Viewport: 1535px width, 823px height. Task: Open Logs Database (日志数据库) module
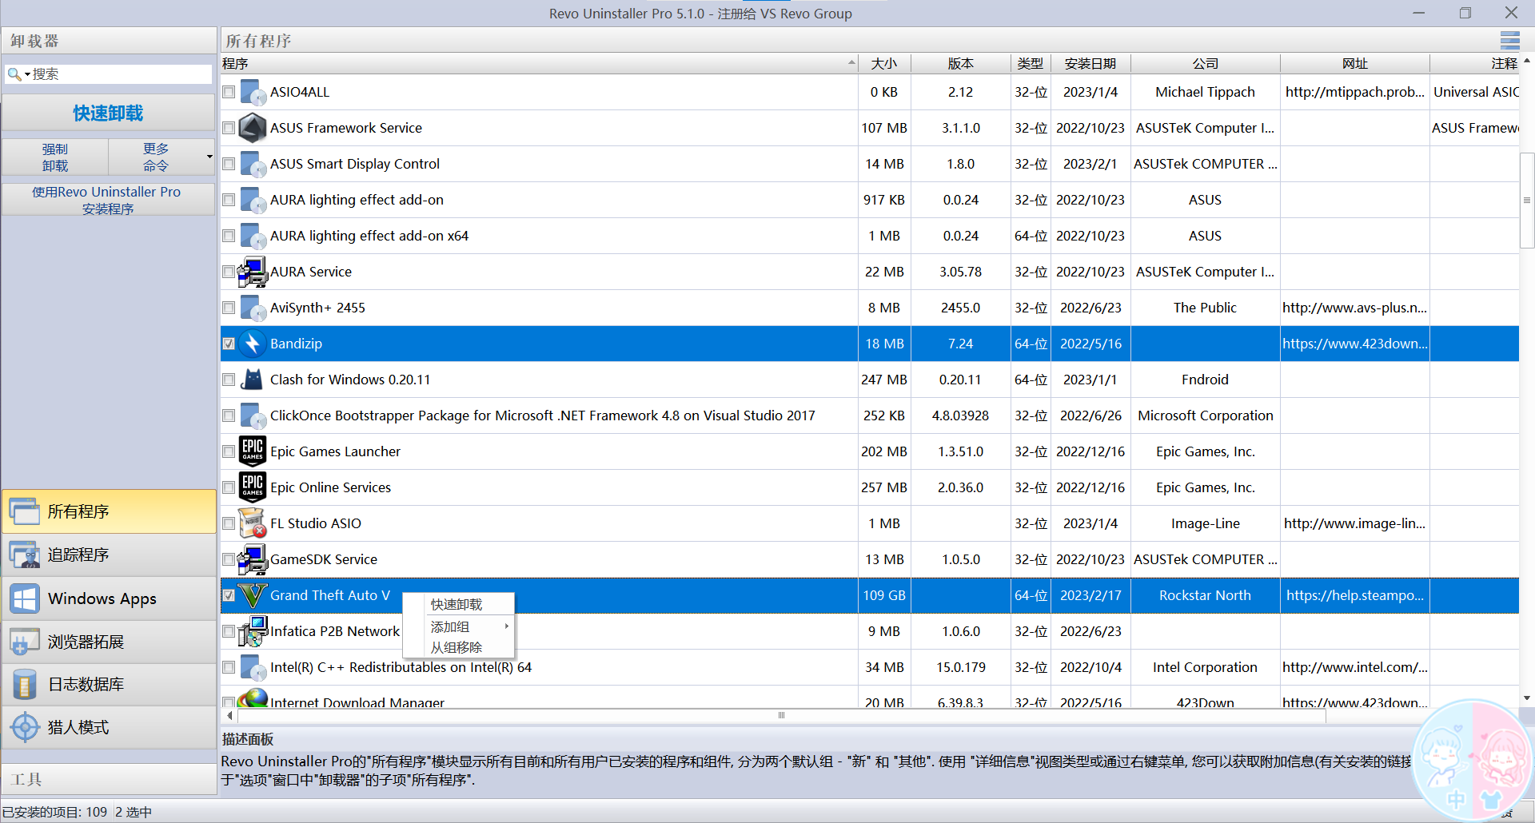[x=109, y=685]
